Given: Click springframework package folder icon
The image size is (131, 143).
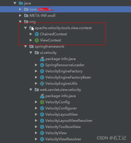Looking at the screenshot, I should click(31, 46).
